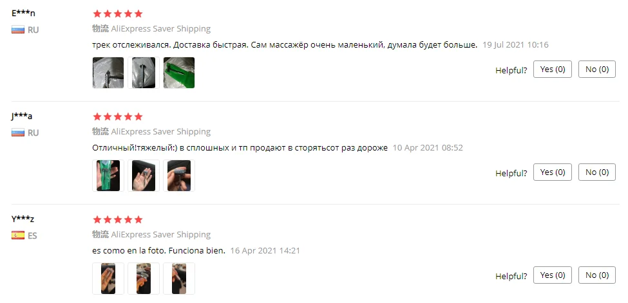Click reviewer name Y***z

point(23,219)
